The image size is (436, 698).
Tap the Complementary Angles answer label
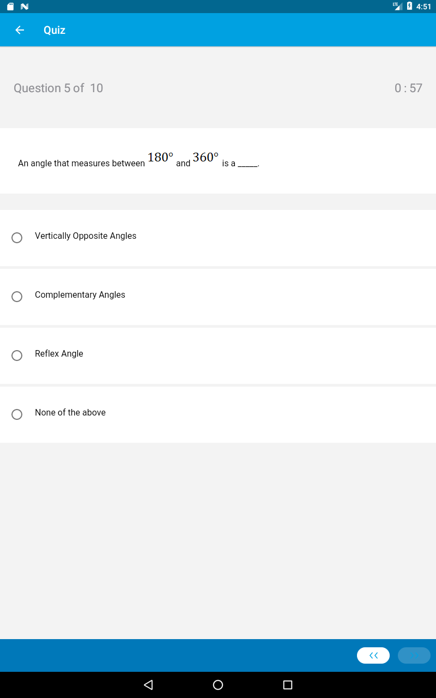(80, 295)
